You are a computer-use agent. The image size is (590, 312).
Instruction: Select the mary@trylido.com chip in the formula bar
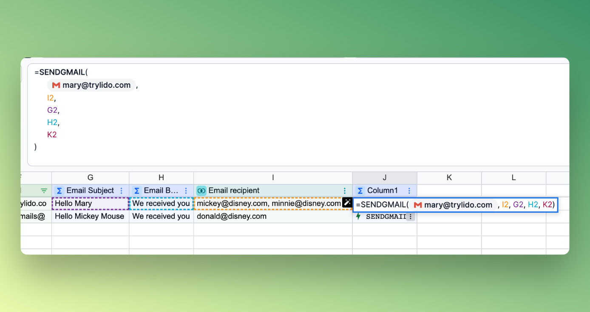[x=91, y=85]
